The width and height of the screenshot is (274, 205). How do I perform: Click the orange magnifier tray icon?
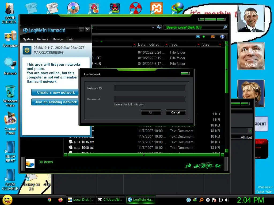[x=201, y=200]
